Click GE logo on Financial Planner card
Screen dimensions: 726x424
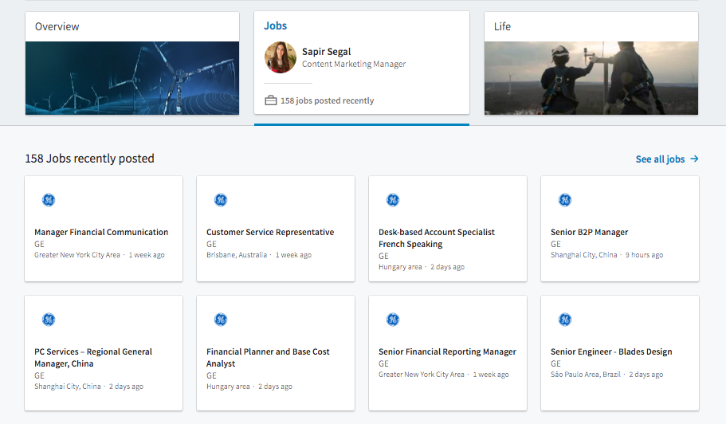221,320
